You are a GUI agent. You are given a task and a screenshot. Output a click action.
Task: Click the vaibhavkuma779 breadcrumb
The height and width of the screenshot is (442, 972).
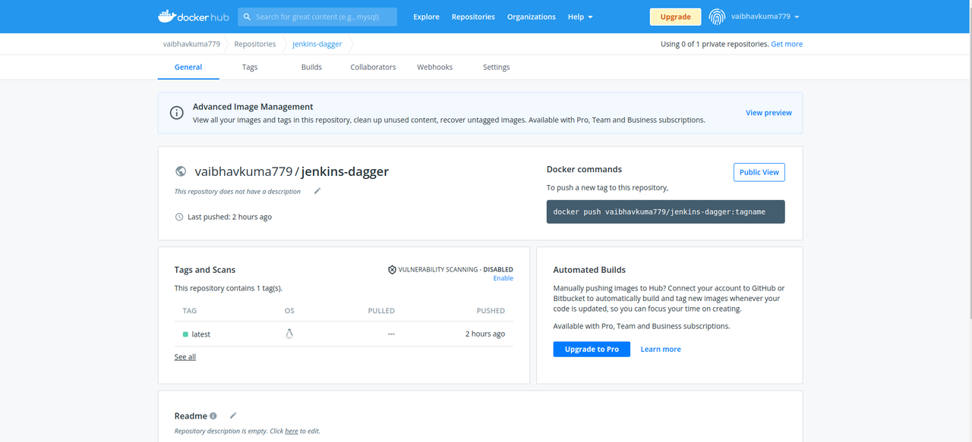coord(191,44)
